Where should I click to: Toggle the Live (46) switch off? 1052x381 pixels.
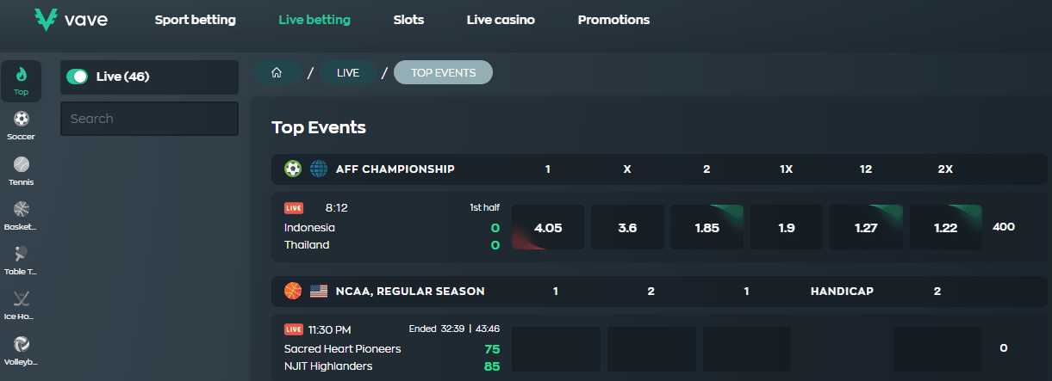click(78, 77)
